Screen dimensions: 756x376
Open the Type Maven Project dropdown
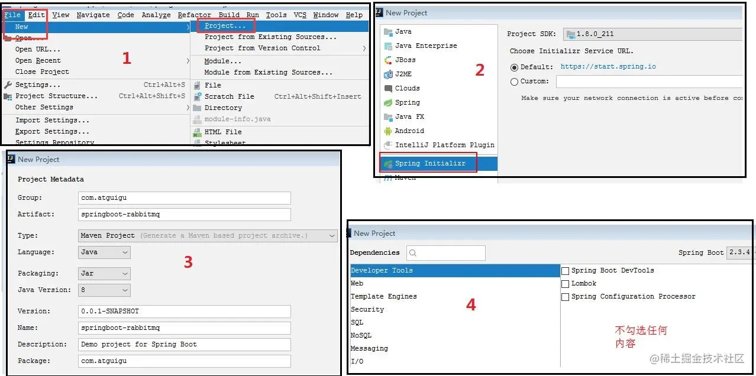[x=208, y=235]
